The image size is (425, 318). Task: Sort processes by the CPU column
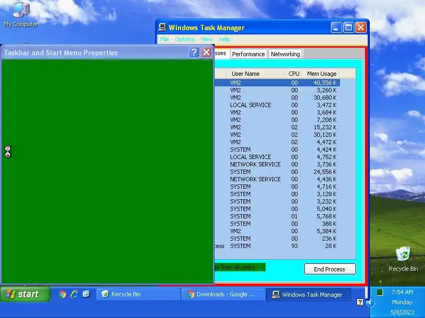click(293, 74)
